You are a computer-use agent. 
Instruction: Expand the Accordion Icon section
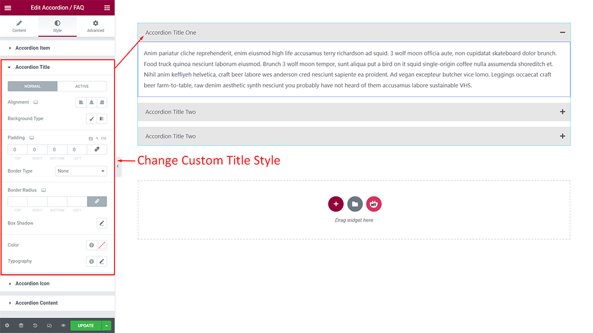pos(33,284)
